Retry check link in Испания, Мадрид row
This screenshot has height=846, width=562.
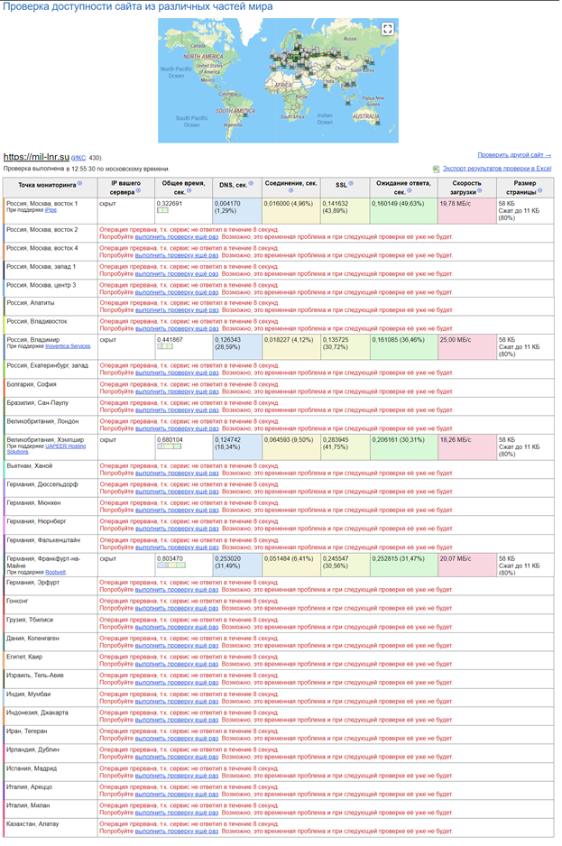(177, 776)
